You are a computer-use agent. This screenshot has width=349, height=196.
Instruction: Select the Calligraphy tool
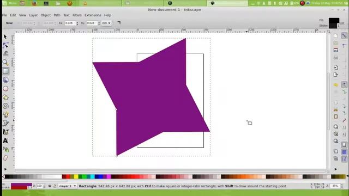point(6,132)
